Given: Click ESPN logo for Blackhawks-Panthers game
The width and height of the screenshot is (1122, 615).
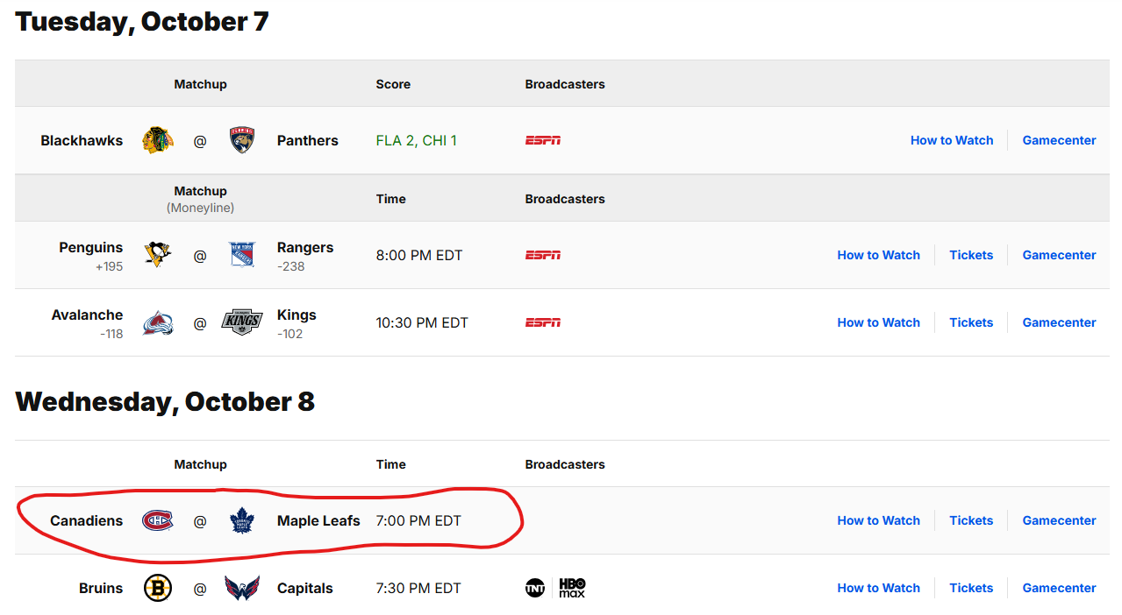Looking at the screenshot, I should coord(543,140).
